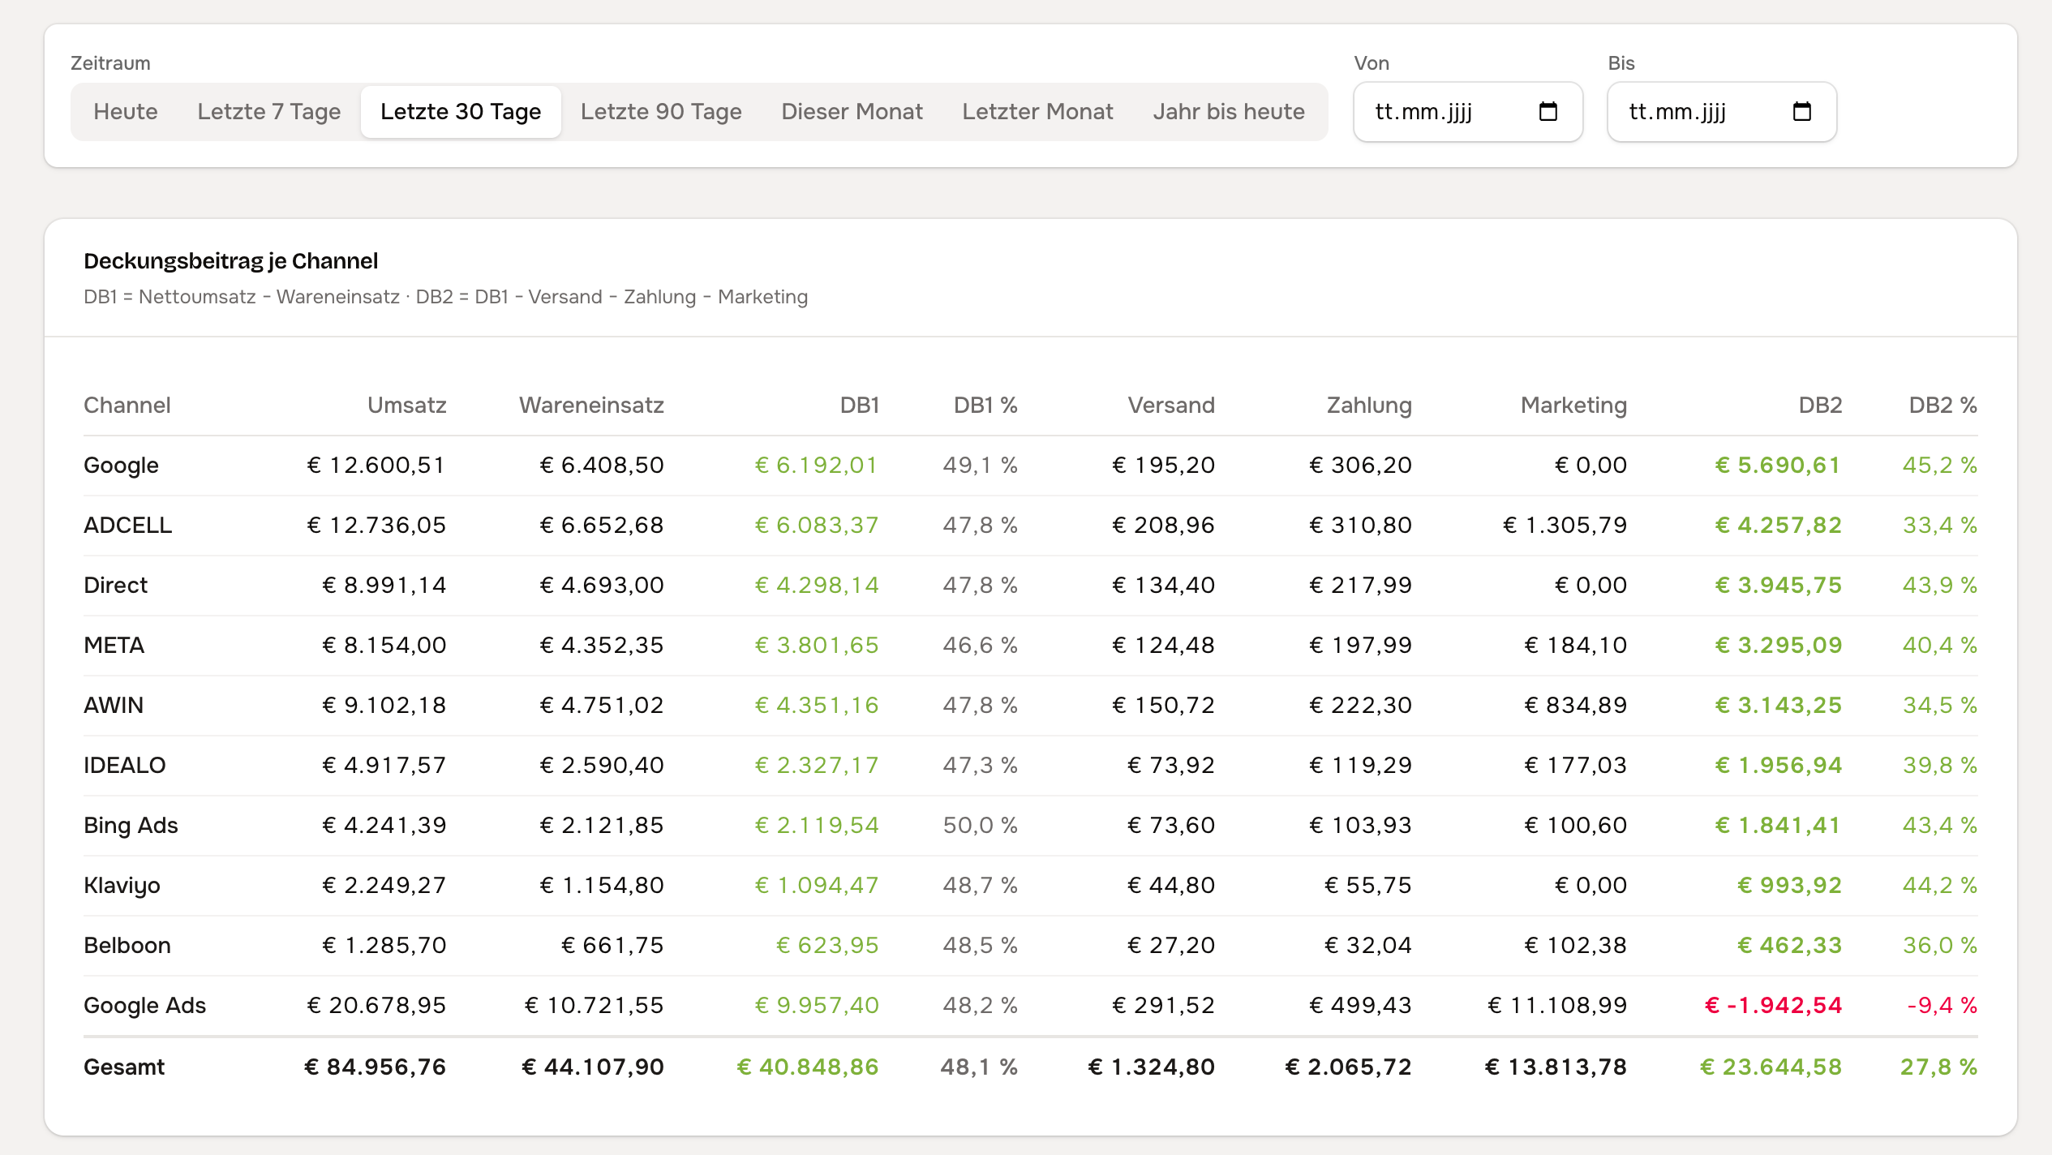Image resolution: width=2052 pixels, height=1155 pixels.
Task: Select the Letzte 30 Tage range
Action: pyautogui.click(x=461, y=112)
